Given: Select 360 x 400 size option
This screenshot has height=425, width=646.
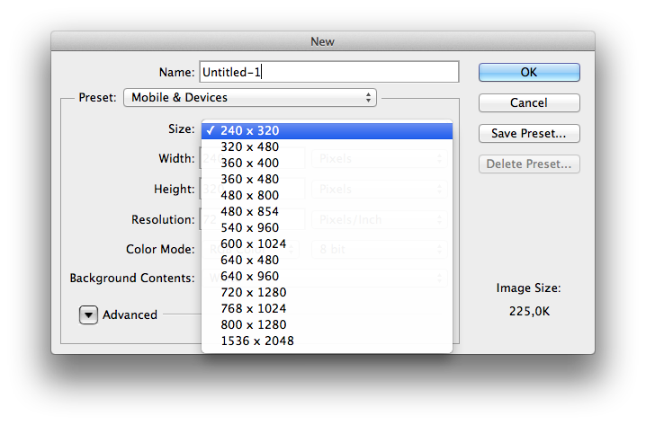Looking at the screenshot, I should point(327,163).
